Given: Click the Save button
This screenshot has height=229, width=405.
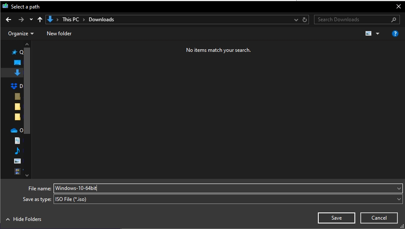Looking at the screenshot, I should click(x=337, y=218).
